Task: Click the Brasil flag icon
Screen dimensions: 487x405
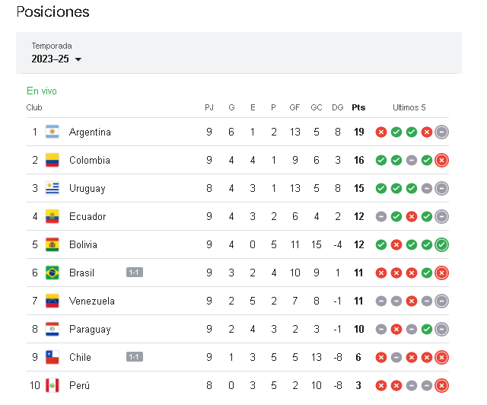Action: point(53,273)
